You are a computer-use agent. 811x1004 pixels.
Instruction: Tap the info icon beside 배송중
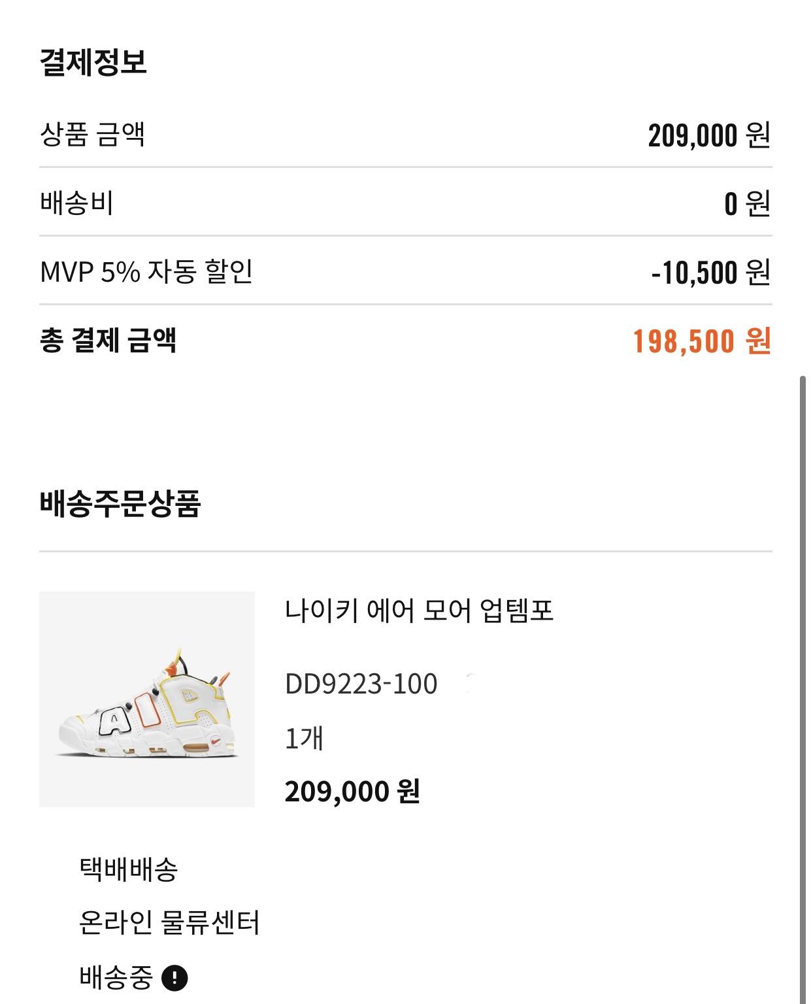174,978
